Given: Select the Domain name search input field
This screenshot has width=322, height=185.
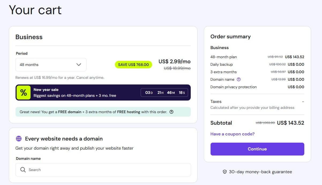Looking at the screenshot, I should tap(103, 169).
